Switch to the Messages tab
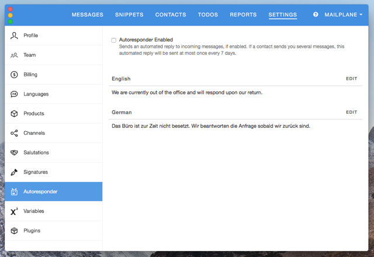 [88, 15]
